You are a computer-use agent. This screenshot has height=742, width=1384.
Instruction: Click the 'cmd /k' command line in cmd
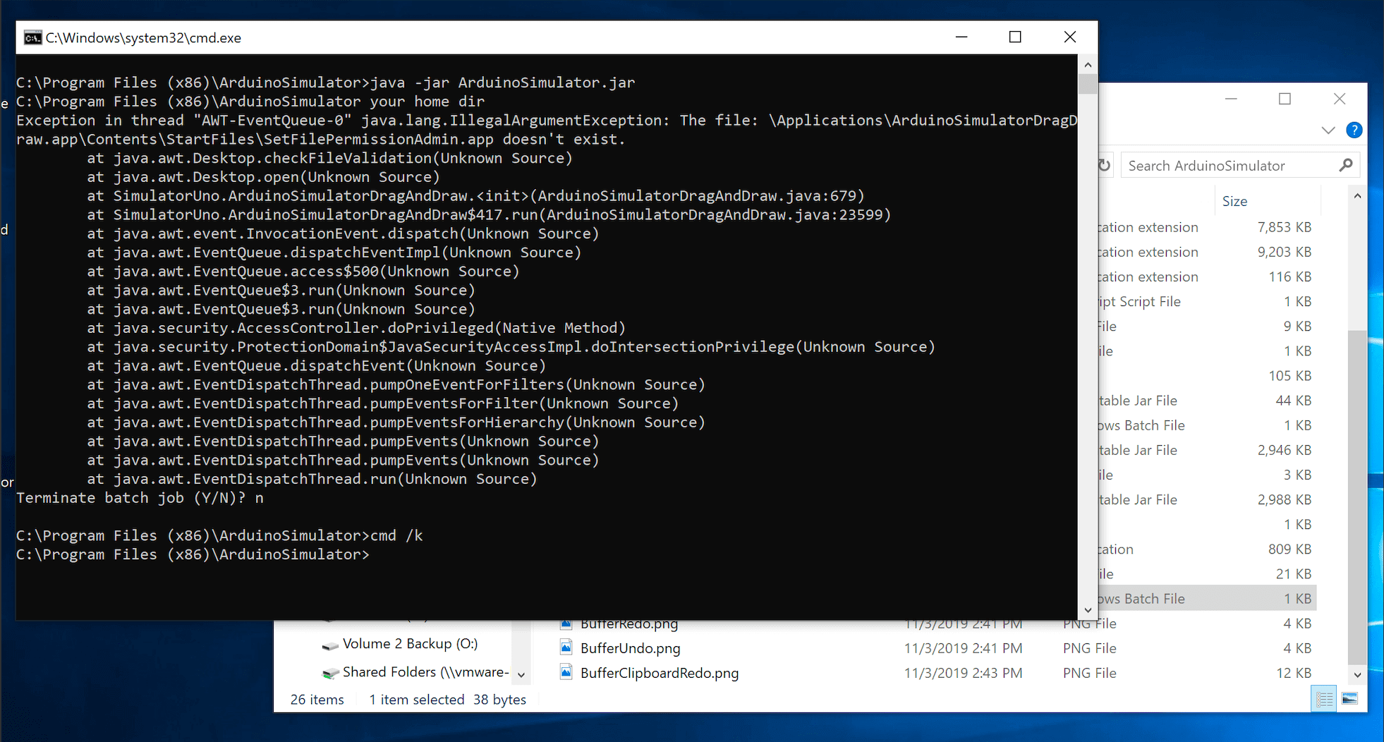(x=219, y=535)
